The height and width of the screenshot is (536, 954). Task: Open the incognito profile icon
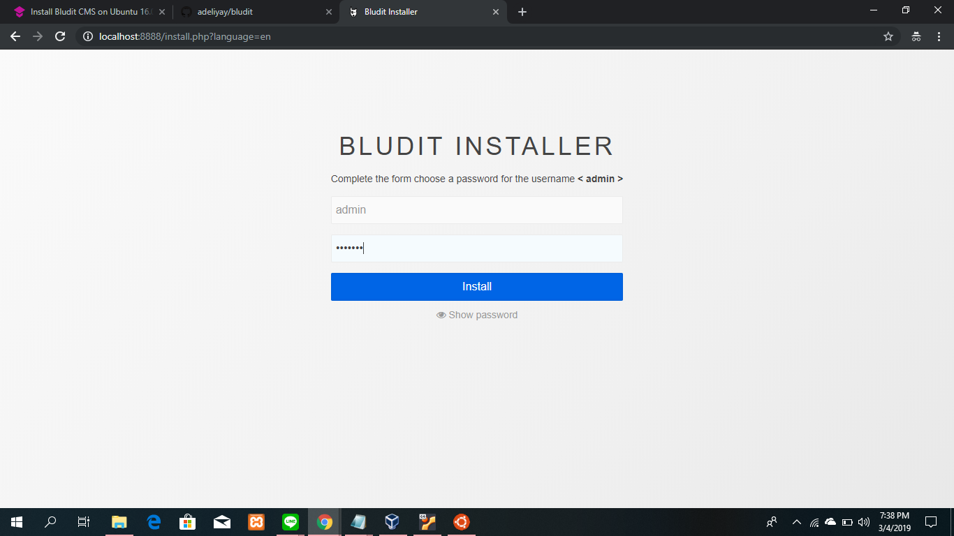pyautogui.click(x=916, y=36)
